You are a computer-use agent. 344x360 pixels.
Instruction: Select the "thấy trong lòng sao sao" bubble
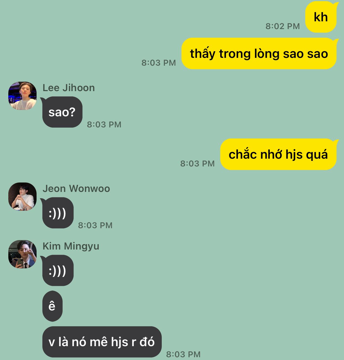pyautogui.click(x=259, y=53)
